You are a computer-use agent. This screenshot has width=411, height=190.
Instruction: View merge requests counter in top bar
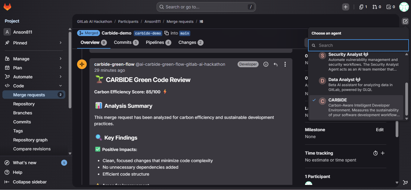point(377,7)
